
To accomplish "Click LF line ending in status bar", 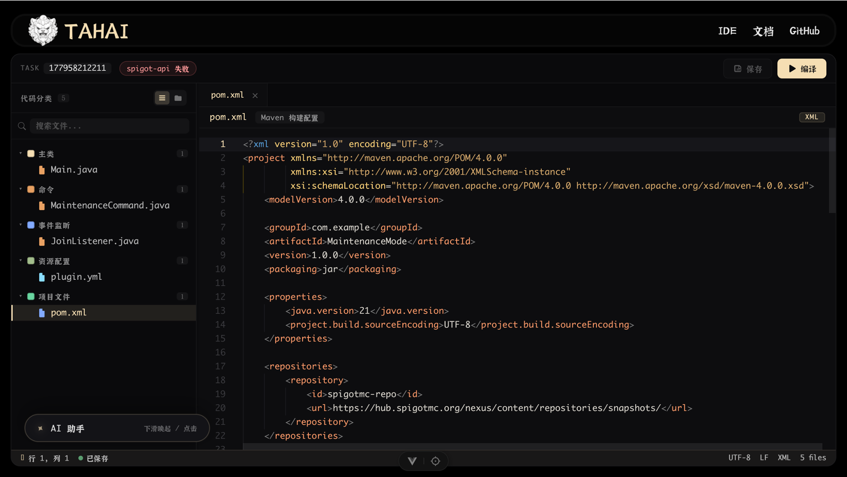I will 764,458.
